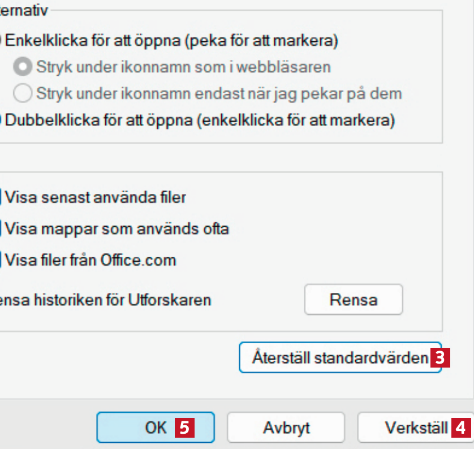Viewport: 474px width, 449px height.
Task: Click the red number 4 badge
Action: [462, 427]
